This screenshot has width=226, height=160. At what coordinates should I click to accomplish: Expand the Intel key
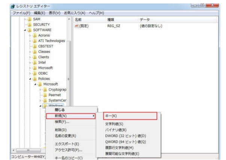[30, 63]
